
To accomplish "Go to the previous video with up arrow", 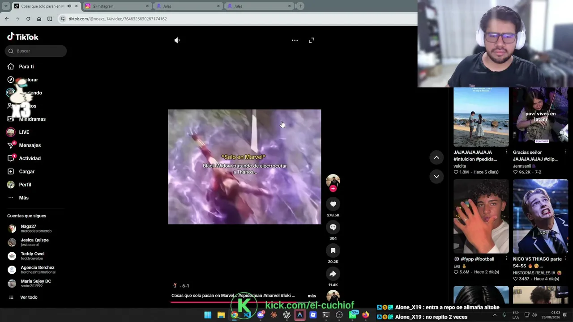I will pyautogui.click(x=436, y=157).
